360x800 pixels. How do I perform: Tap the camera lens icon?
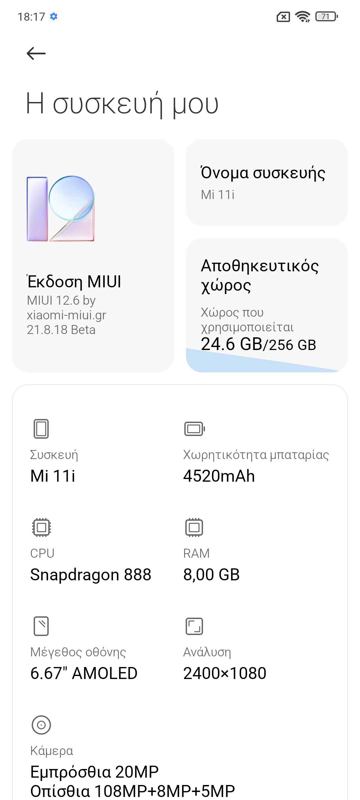click(x=41, y=725)
